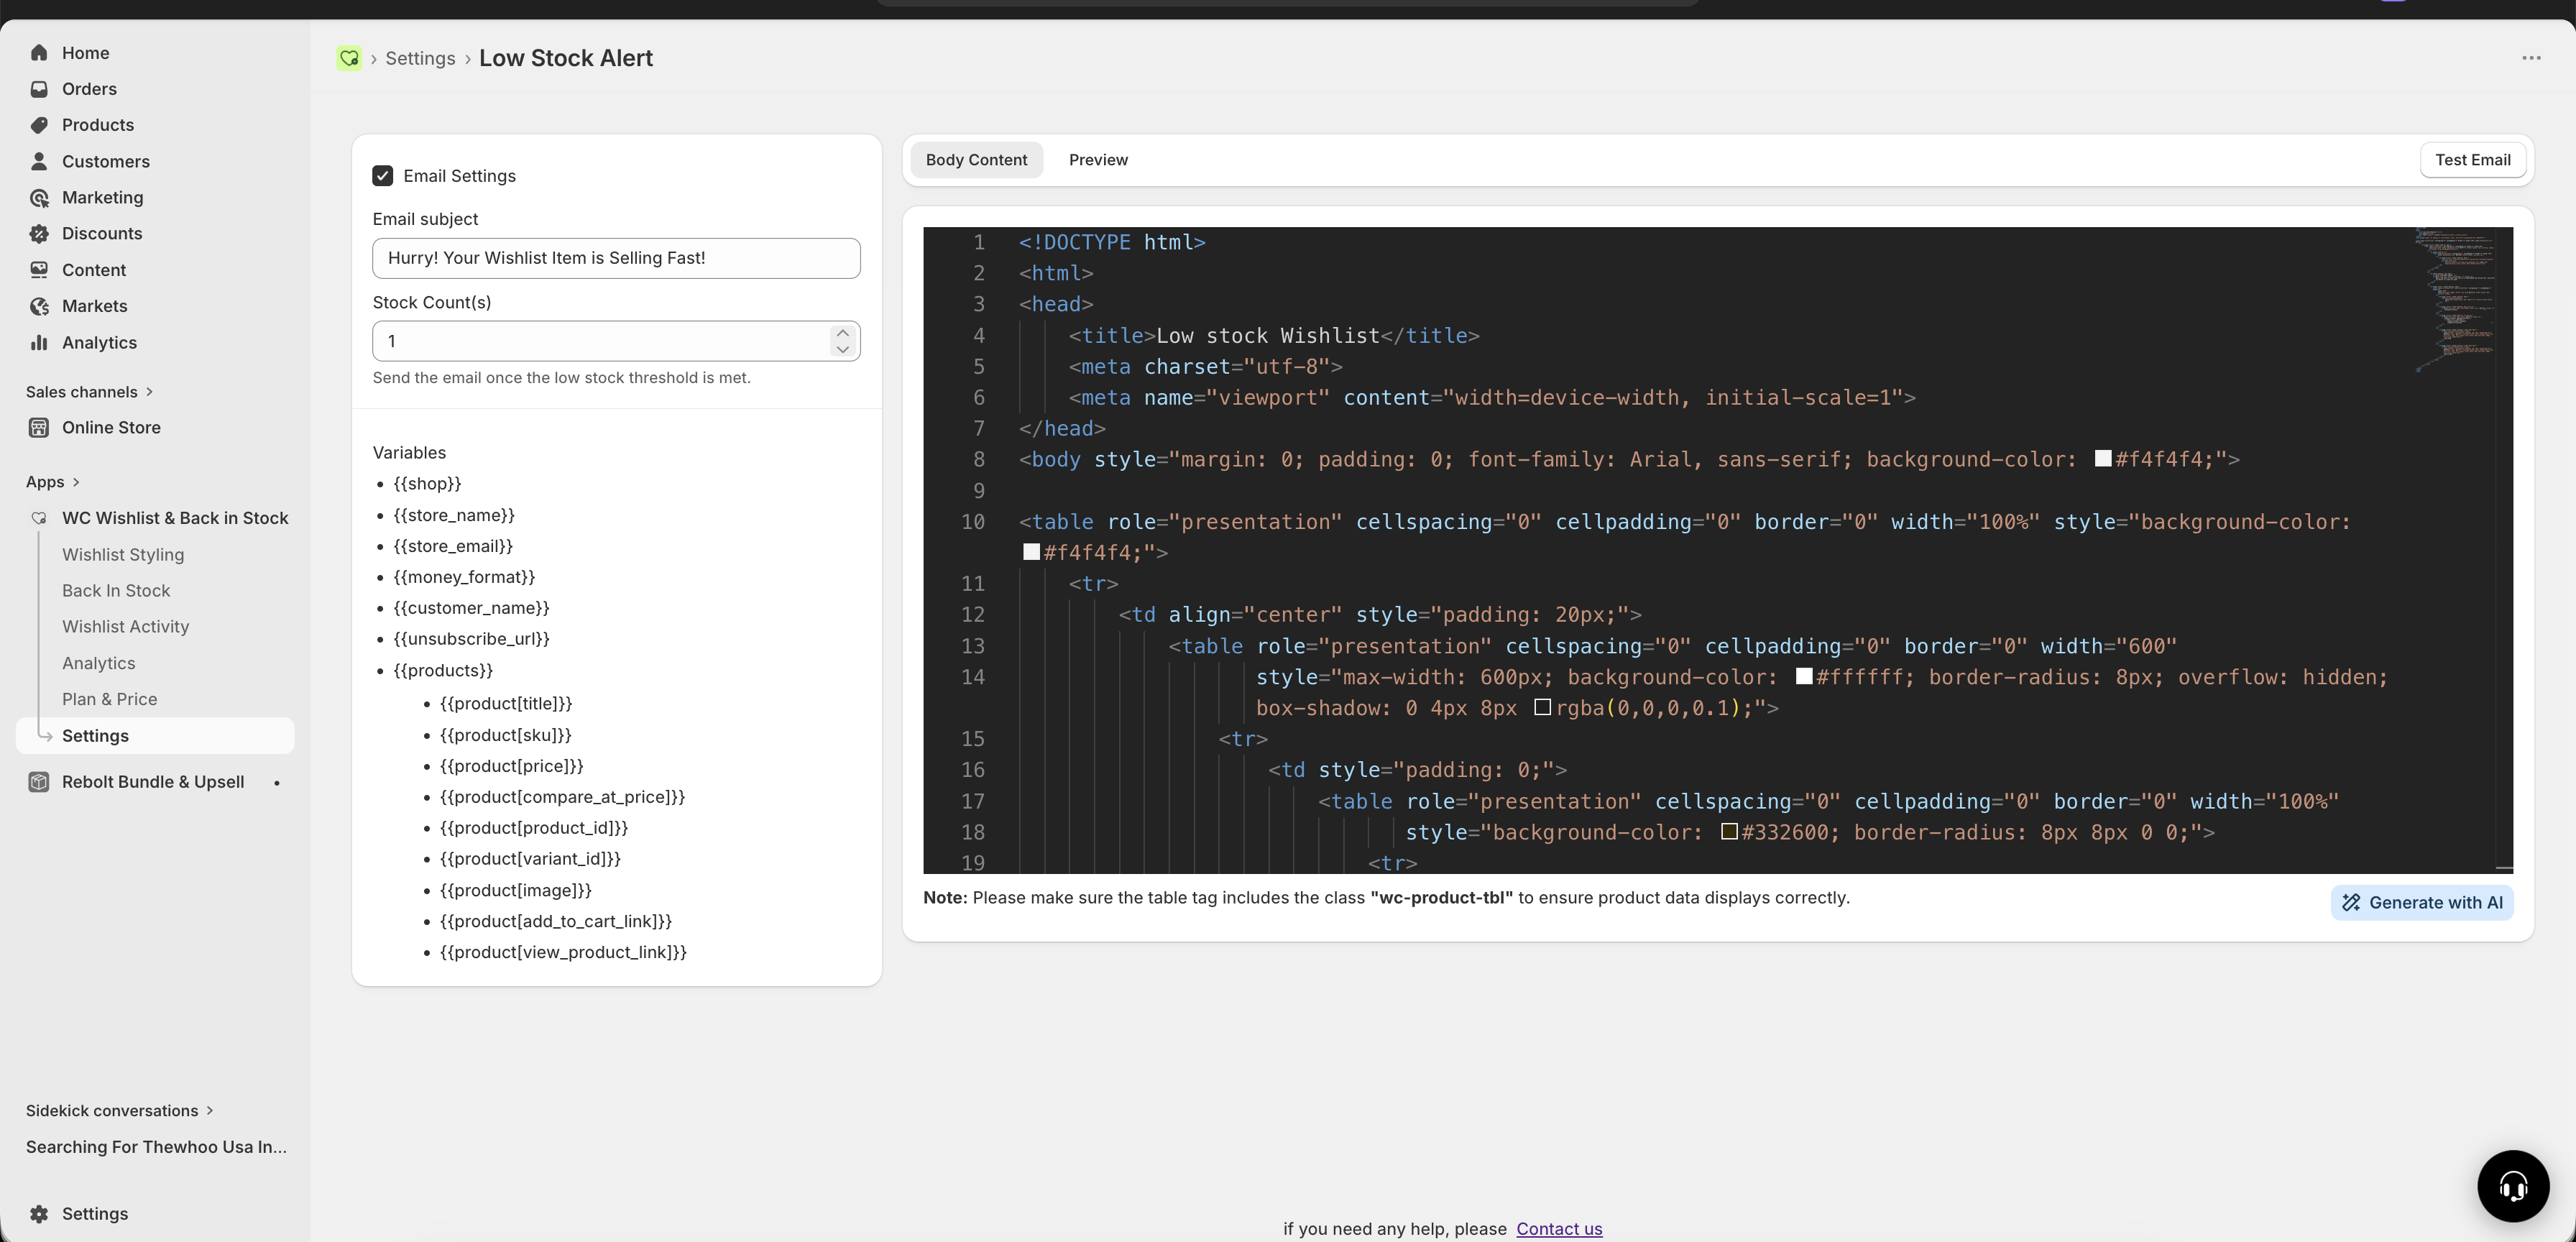Click the {{product[add_to_cart_link]}} variable
This screenshot has height=1242, width=2576.
(x=556, y=922)
